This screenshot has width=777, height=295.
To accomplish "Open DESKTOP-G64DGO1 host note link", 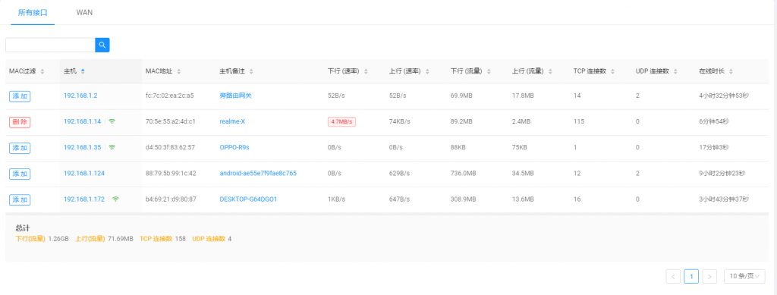I will (x=248, y=199).
